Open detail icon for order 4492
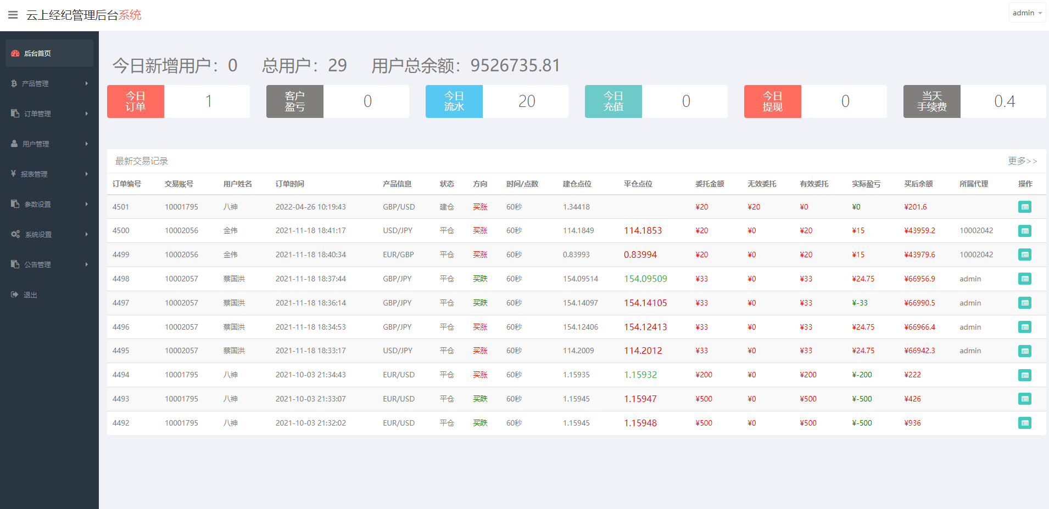 point(1025,423)
